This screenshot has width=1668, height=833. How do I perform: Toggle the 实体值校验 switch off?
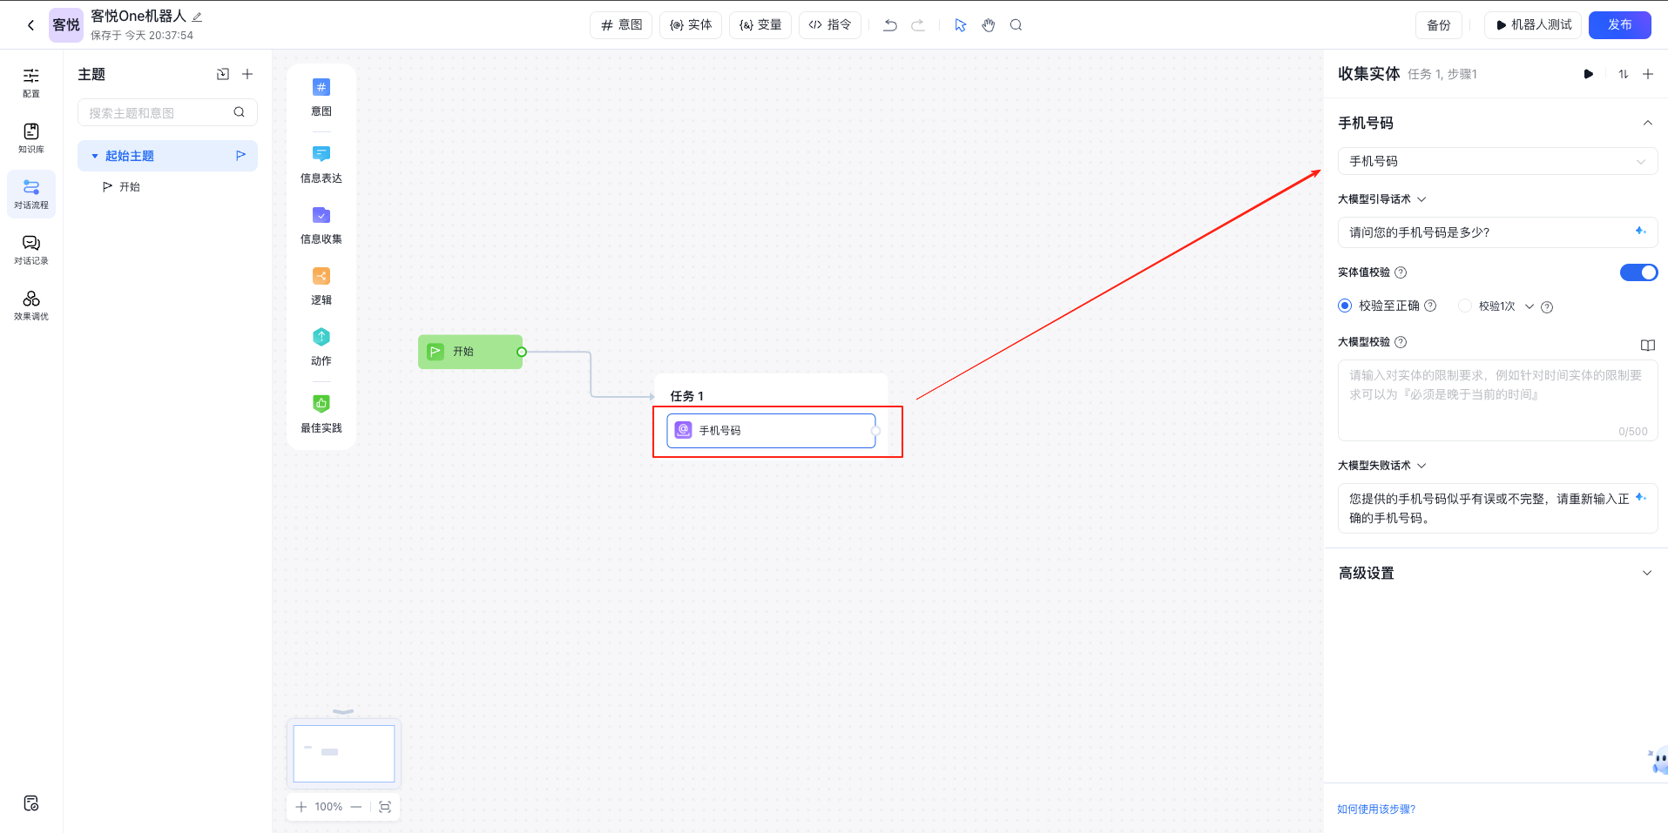(x=1638, y=272)
